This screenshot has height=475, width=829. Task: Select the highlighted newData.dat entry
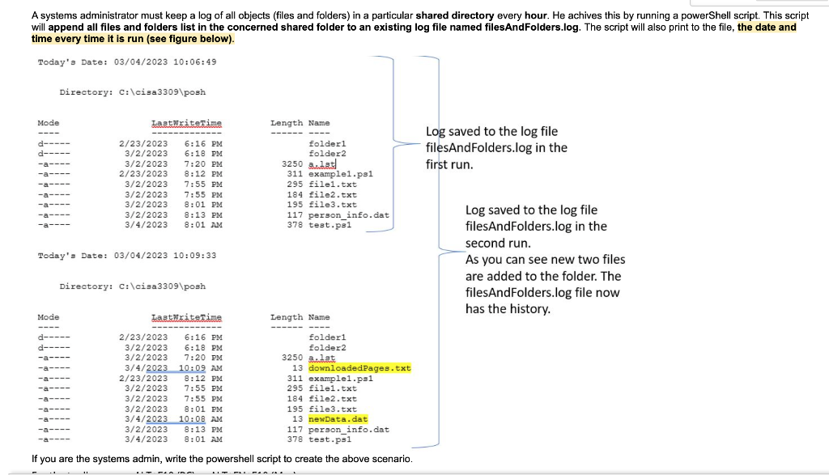point(337,418)
